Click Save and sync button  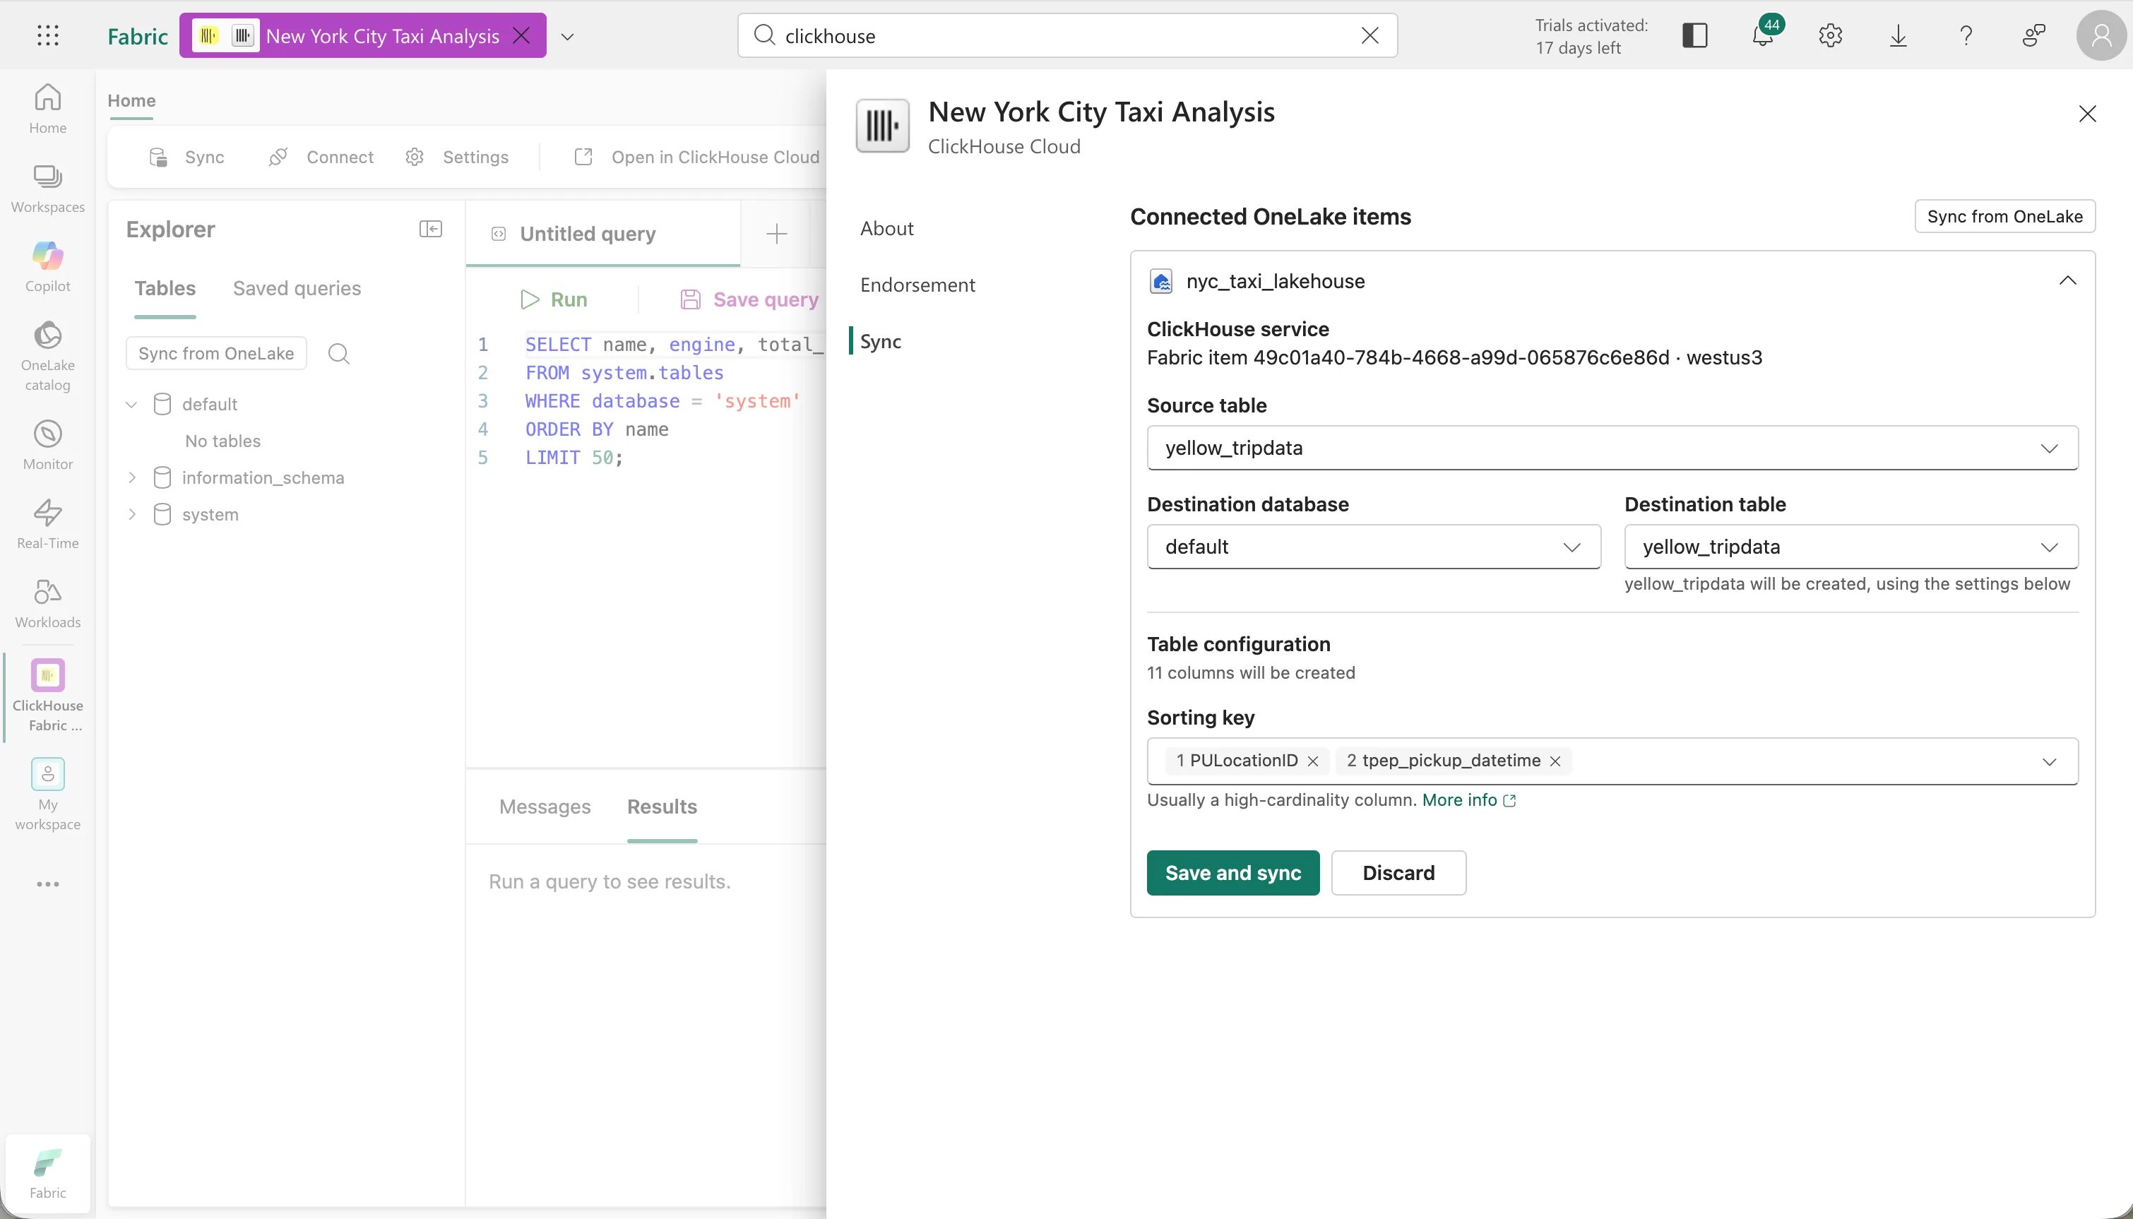(x=1233, y=872)
